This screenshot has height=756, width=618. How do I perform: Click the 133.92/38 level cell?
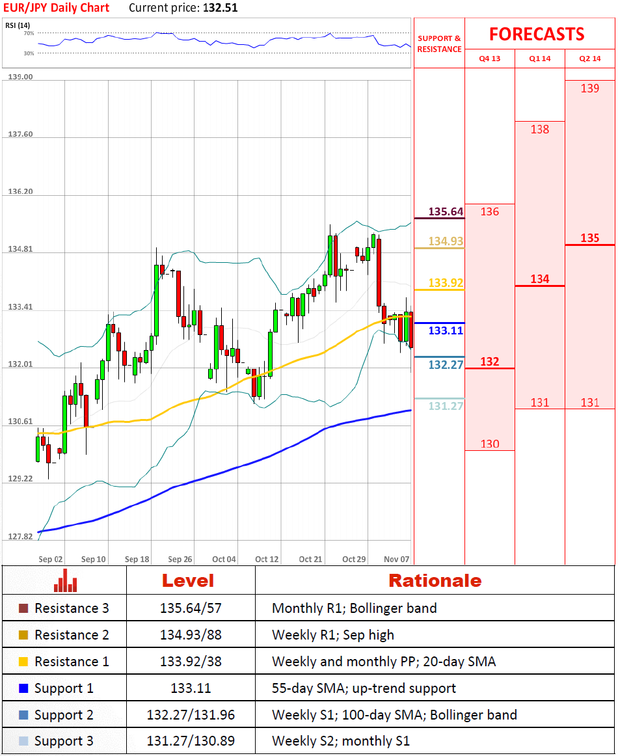(191, 661)
